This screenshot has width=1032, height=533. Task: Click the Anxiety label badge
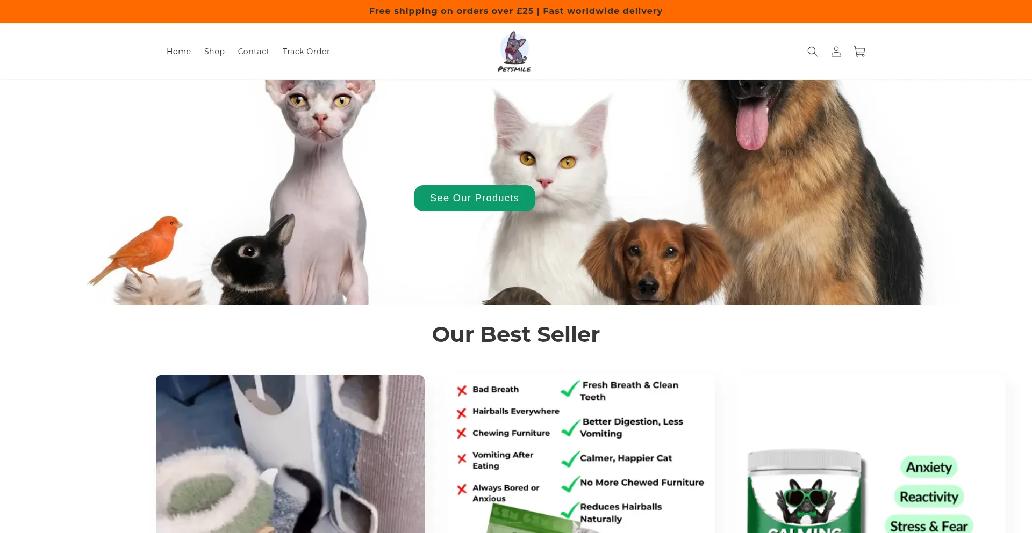929,467
